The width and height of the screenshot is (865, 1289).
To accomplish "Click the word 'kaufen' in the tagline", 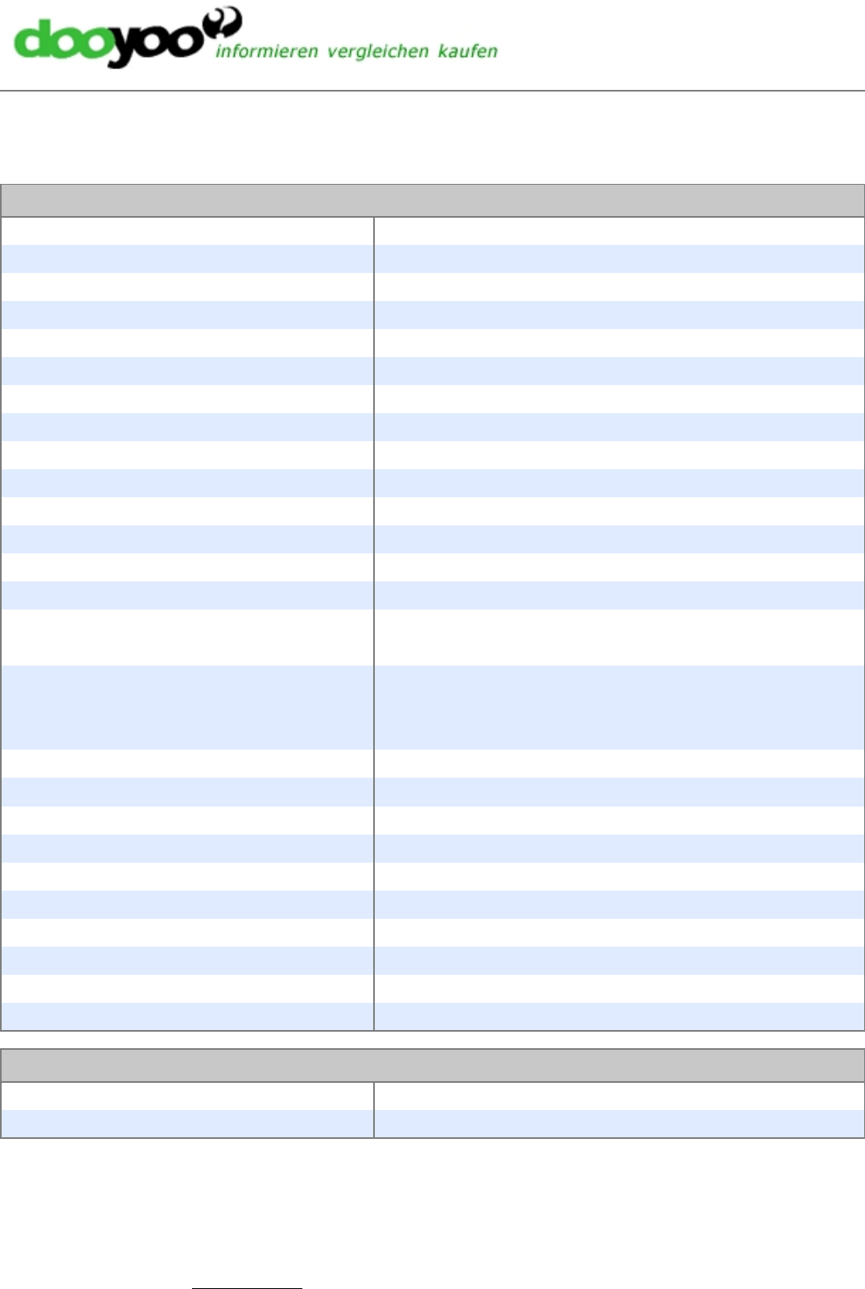I will pyautogui.click(x=468, y=51).
